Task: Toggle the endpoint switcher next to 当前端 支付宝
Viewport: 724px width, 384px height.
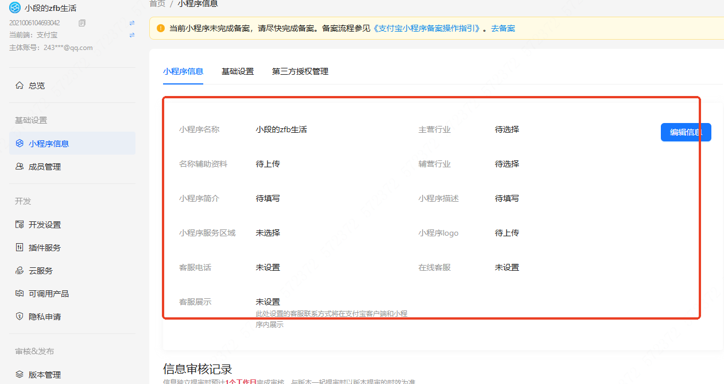Action: [x=131, y=34]
